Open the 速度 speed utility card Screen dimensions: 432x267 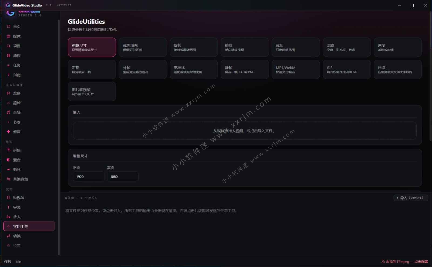pyautogui.click(x=398, y=47)
